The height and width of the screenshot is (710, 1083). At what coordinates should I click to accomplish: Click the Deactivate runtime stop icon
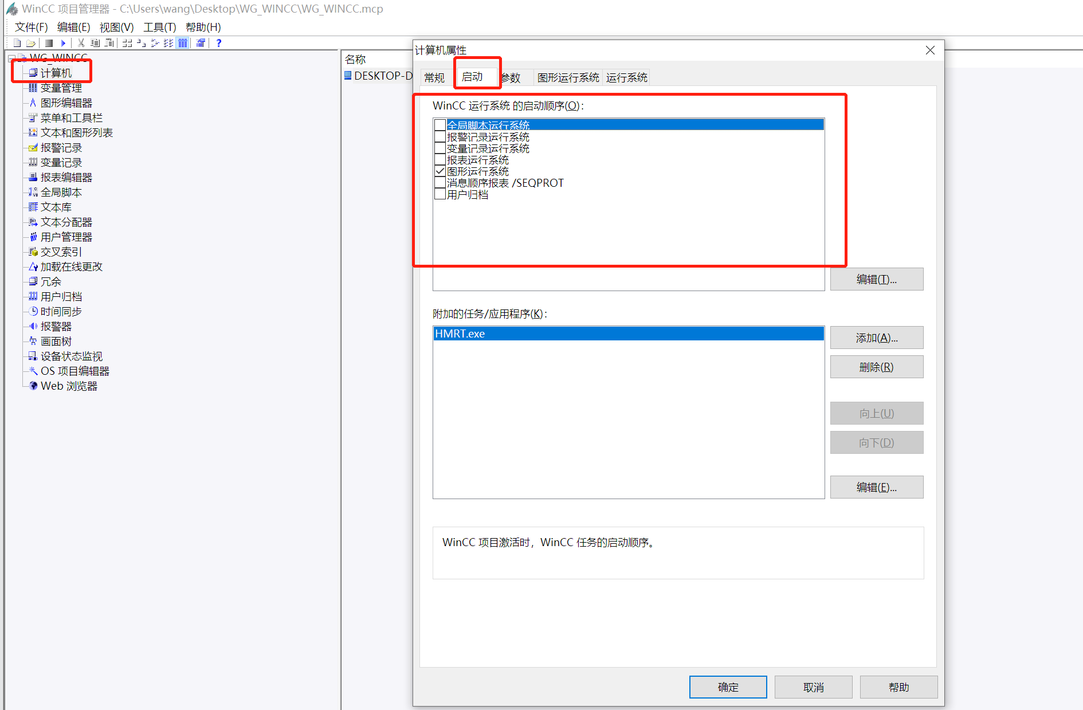(49, 43)
